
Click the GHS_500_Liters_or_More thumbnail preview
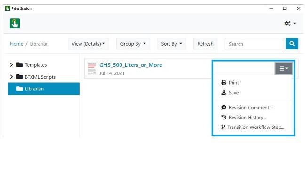pos(92,69)
